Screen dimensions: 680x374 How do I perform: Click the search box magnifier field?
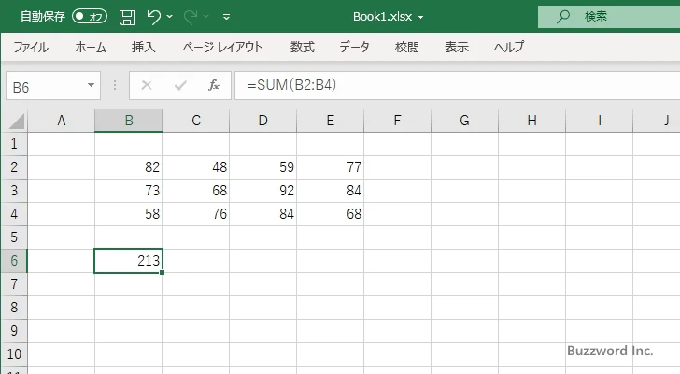pyautogui.click(x=609, y=17)
